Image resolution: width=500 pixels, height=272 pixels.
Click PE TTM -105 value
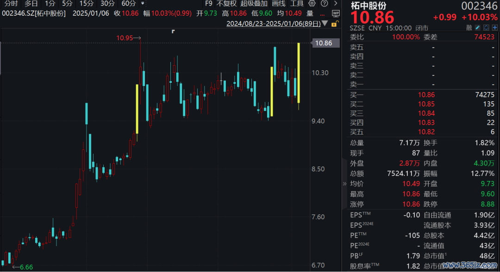(412, 236)
